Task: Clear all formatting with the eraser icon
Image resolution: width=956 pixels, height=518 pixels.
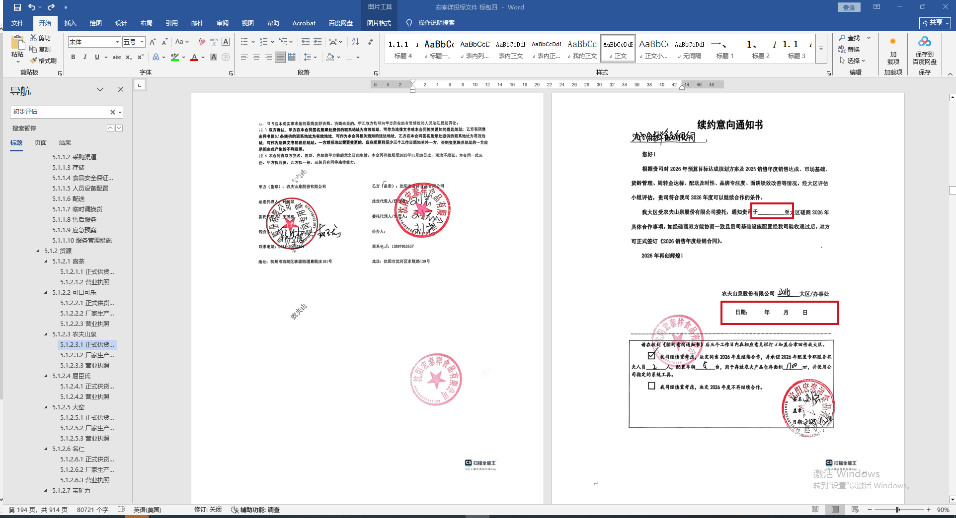Action: point(201,42)
